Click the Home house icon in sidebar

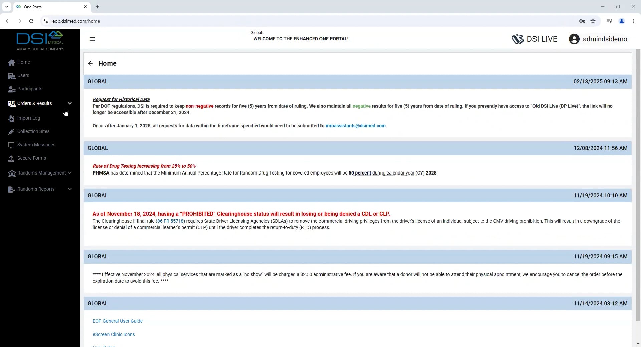12,62
